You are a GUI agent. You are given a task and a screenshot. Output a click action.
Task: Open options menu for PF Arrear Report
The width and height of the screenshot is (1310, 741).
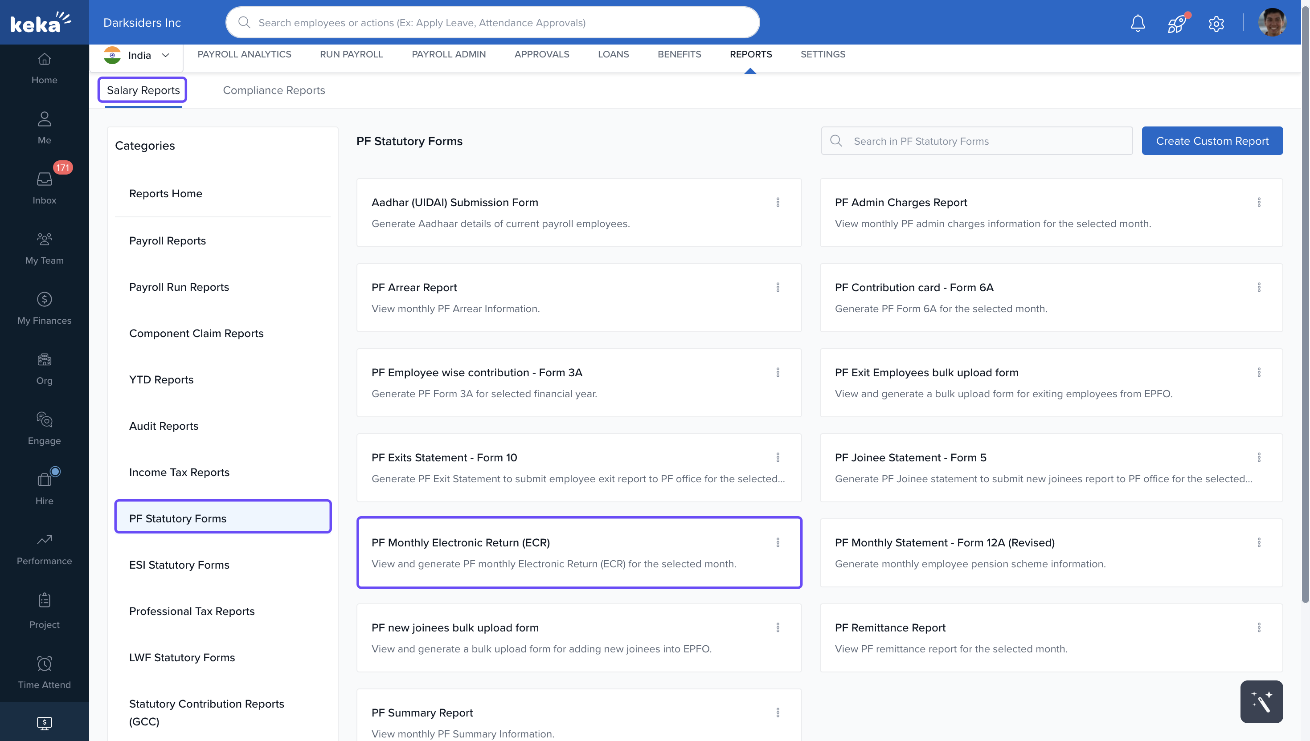(x=778, y=287)
